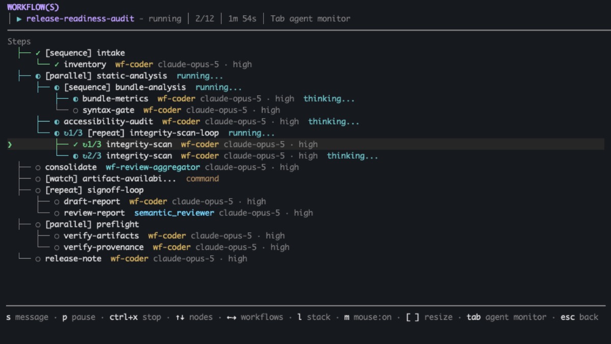Image resolution: width=611 pixels, height=344 pixels.
Task: Collapse the [repeat] integrity-scan-loop node
Action: 153,133
